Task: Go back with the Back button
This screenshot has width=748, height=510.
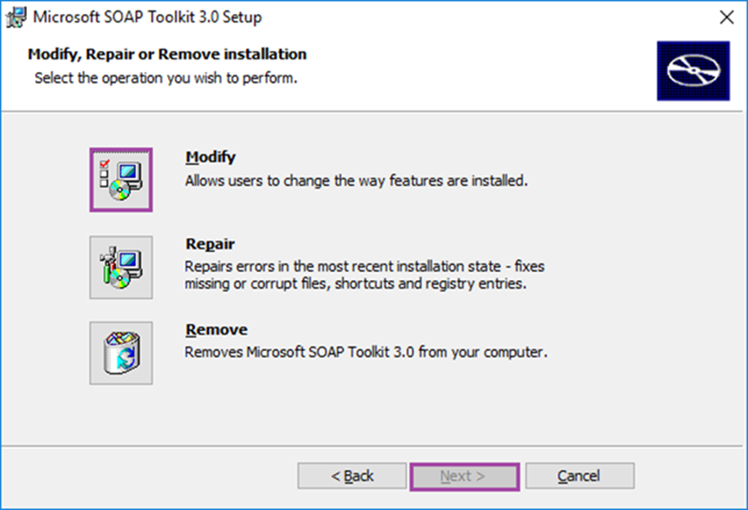Action: (x=352, y=476)
